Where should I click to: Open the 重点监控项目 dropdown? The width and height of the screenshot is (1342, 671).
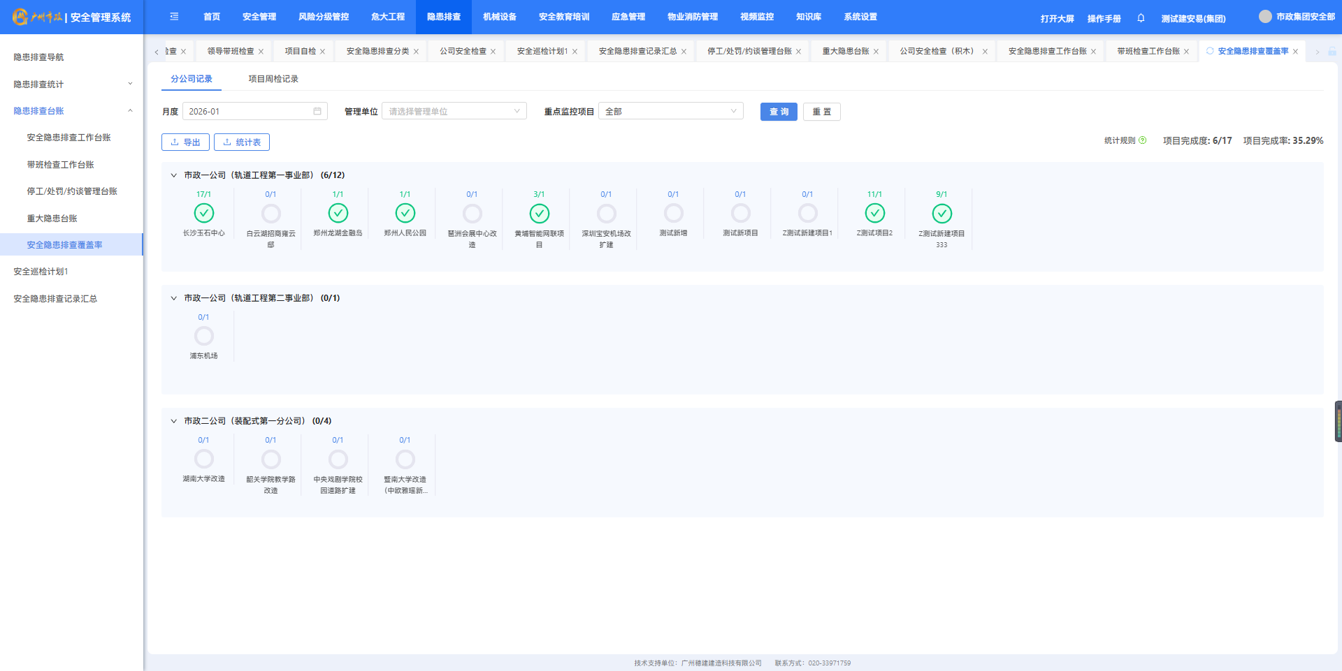coord(670,112)
